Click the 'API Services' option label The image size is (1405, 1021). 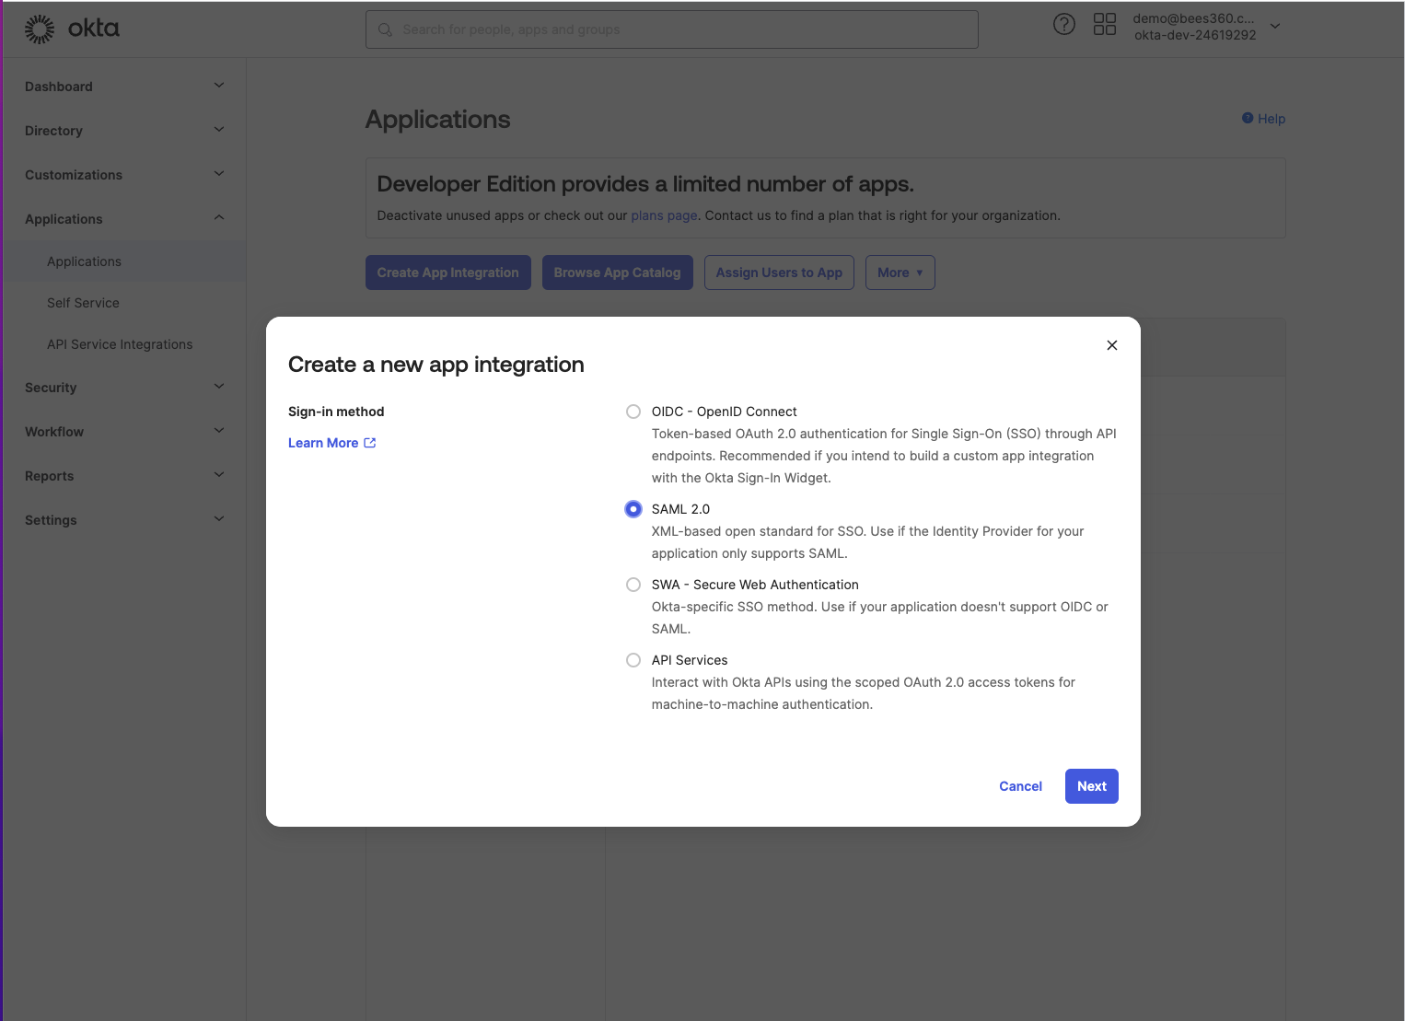(x=690, y=660)
